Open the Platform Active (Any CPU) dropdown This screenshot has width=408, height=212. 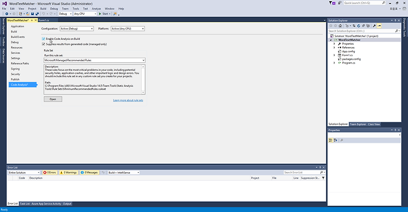click(127, 29)
